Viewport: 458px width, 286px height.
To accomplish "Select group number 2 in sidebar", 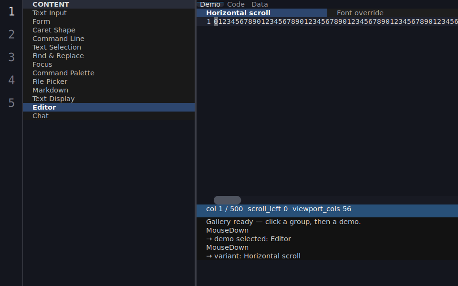I will [x=11, y=34].
